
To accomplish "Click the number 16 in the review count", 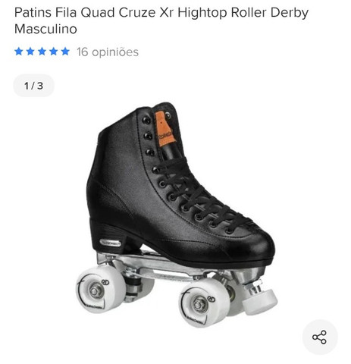I will click(83, 52).
